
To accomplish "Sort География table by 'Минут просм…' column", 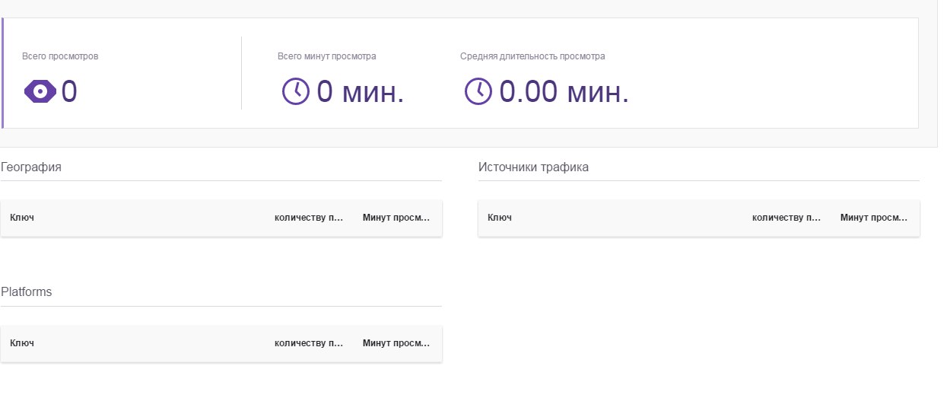I will tap(396, 218).
